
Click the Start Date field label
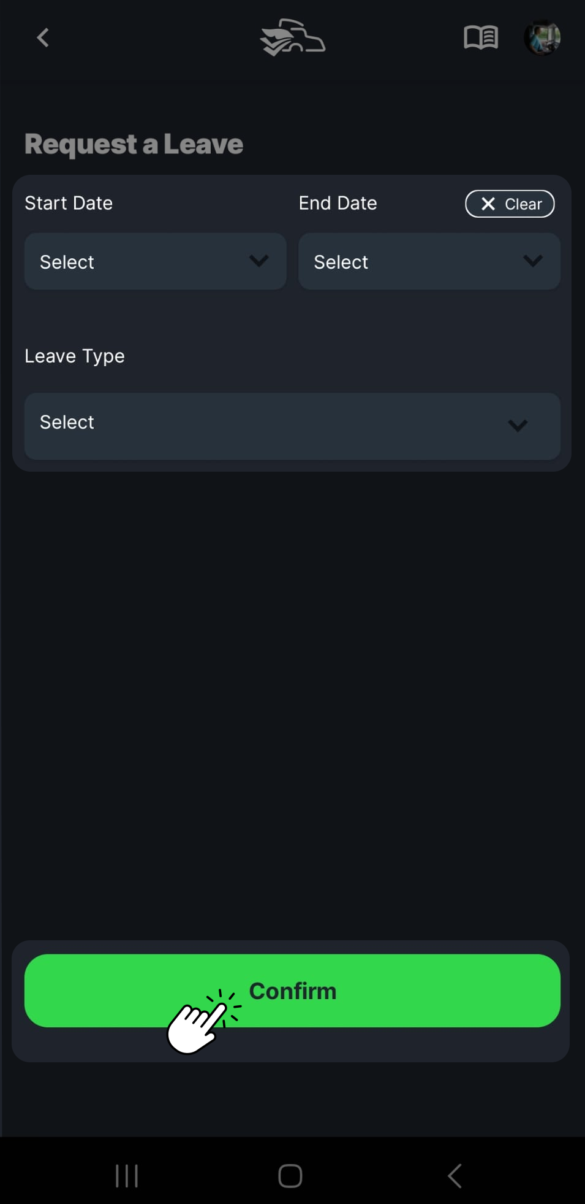coord(68,203)
